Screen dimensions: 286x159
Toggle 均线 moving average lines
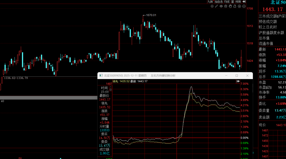[x=226, y=2]
